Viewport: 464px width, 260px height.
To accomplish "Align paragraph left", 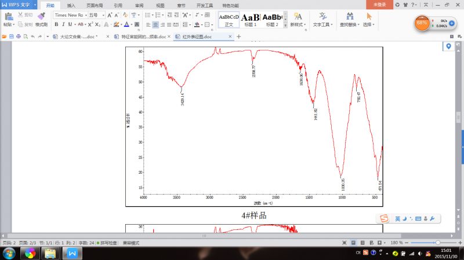I will (148, 24).
